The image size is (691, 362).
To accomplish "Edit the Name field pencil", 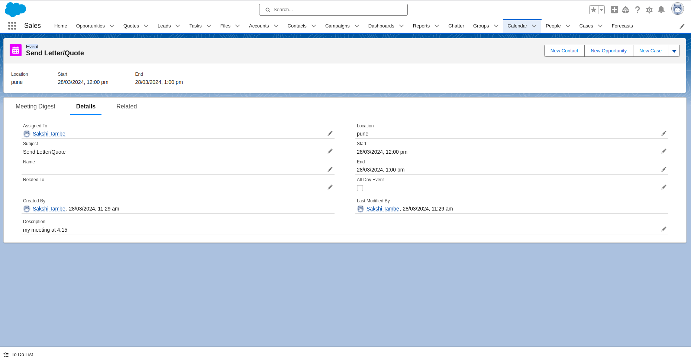I will tap(330, 169).
